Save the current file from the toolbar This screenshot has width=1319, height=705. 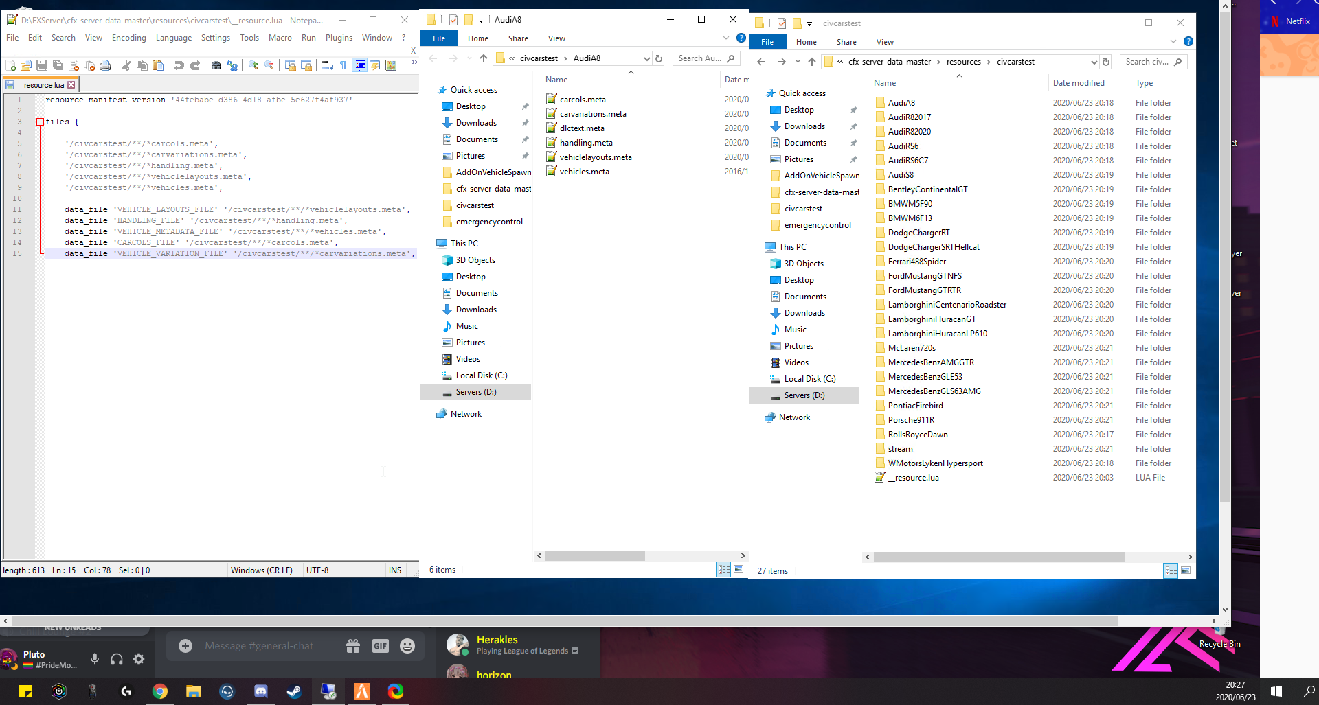click(42, 65)
